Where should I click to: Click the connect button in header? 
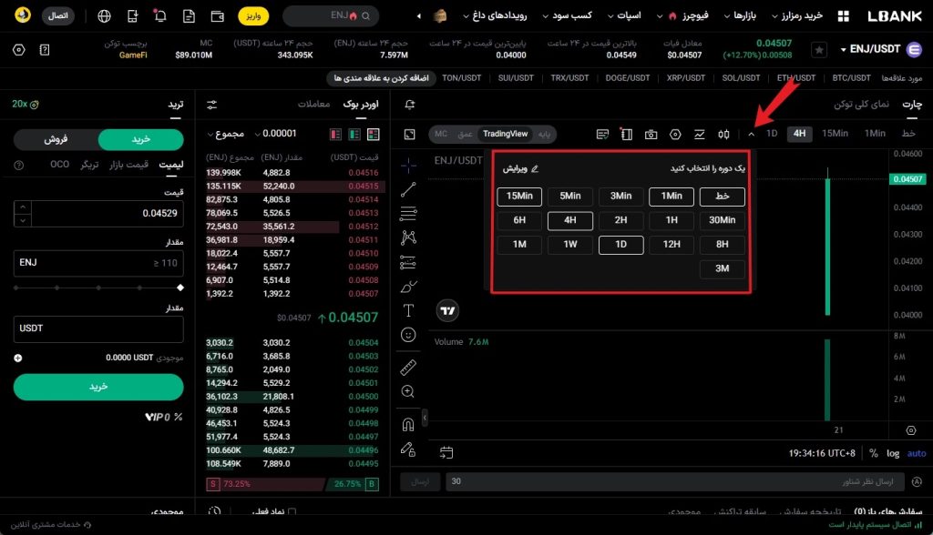(x=57, y=16)
